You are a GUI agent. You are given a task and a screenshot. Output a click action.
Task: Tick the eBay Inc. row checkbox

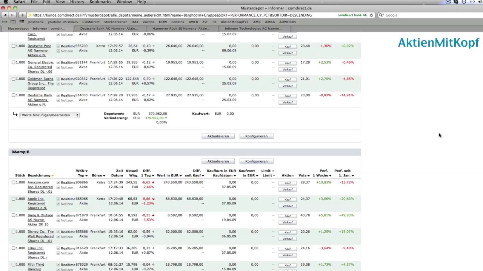14,248
